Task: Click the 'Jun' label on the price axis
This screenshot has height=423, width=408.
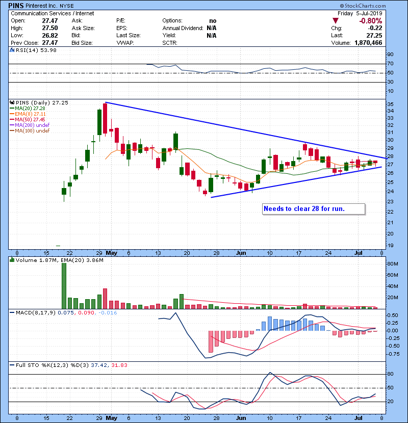Action: (241, 253)
